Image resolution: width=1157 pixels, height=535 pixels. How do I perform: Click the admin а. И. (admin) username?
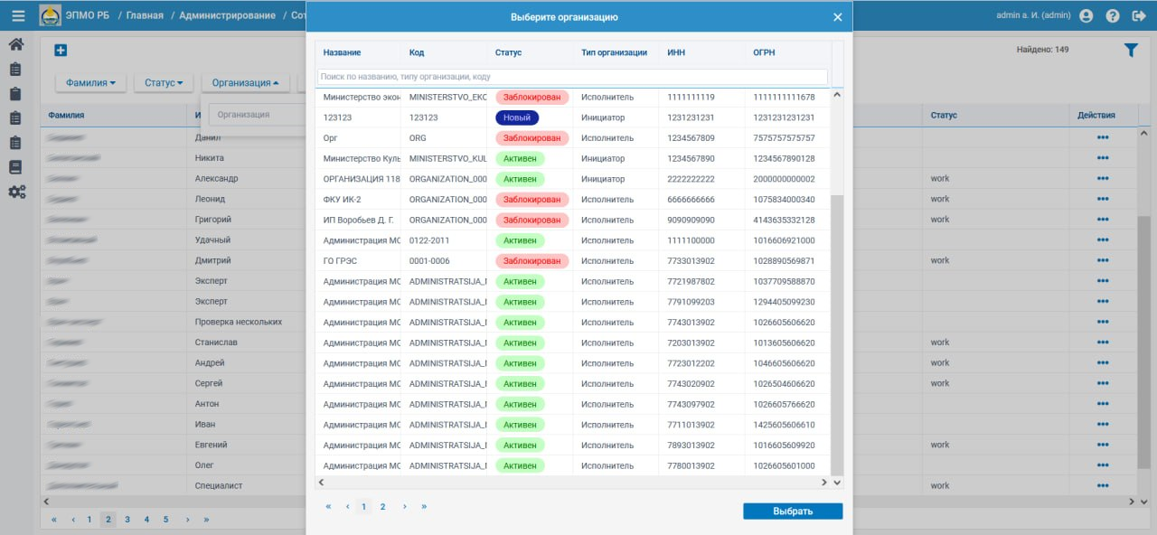point(1033,15)
